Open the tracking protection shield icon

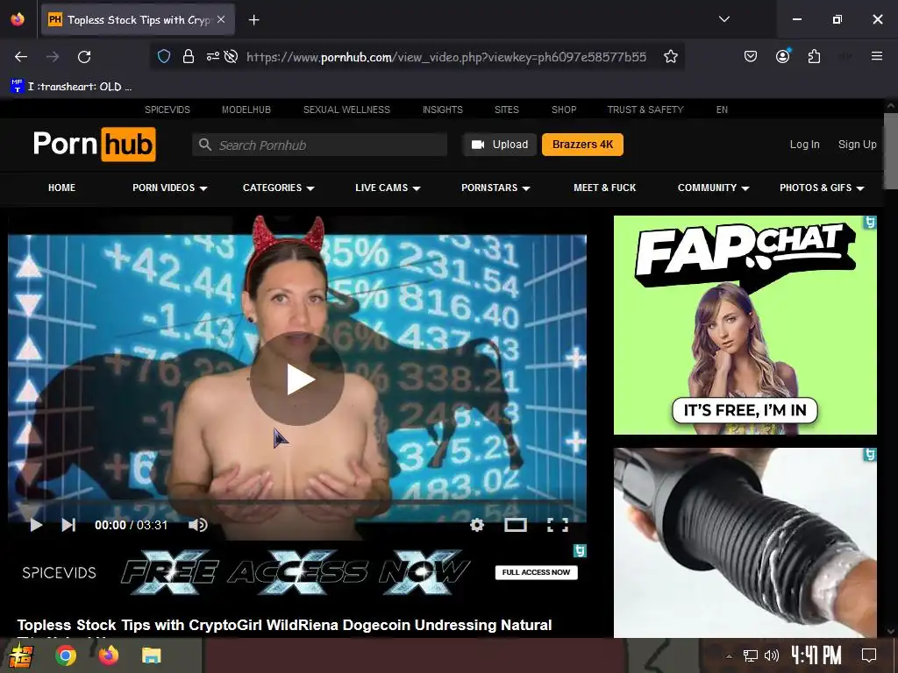coord(164,57)
